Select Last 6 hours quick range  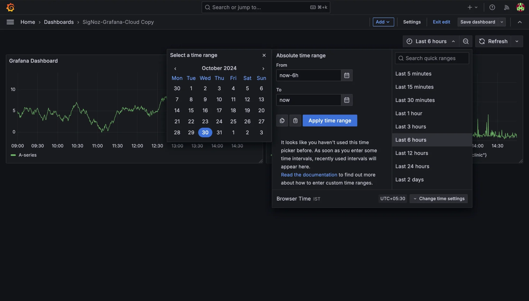click(x=432, y=140)
